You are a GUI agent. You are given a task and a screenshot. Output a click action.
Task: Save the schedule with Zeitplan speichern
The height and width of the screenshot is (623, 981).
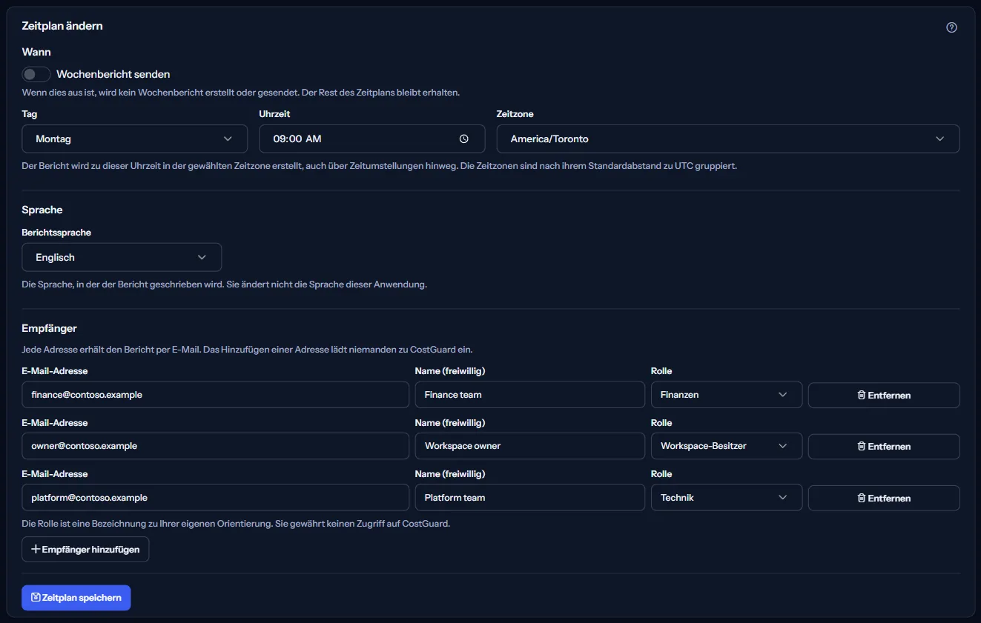tap(76, 598)
